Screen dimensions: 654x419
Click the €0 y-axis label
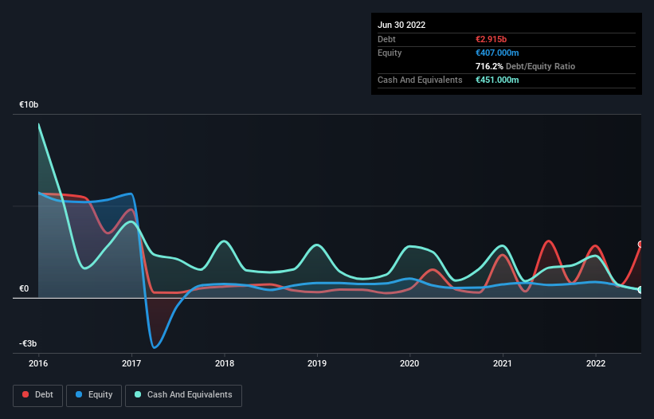(24, 288)
